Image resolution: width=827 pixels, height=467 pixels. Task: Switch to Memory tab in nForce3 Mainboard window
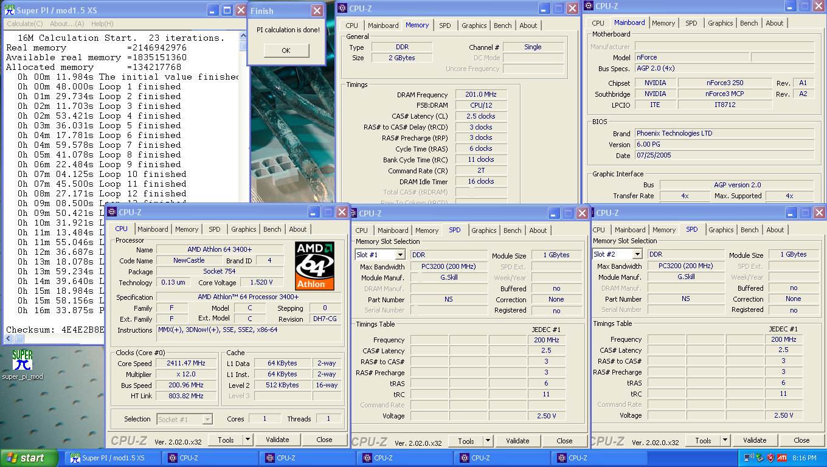click(x=663, y=23)
